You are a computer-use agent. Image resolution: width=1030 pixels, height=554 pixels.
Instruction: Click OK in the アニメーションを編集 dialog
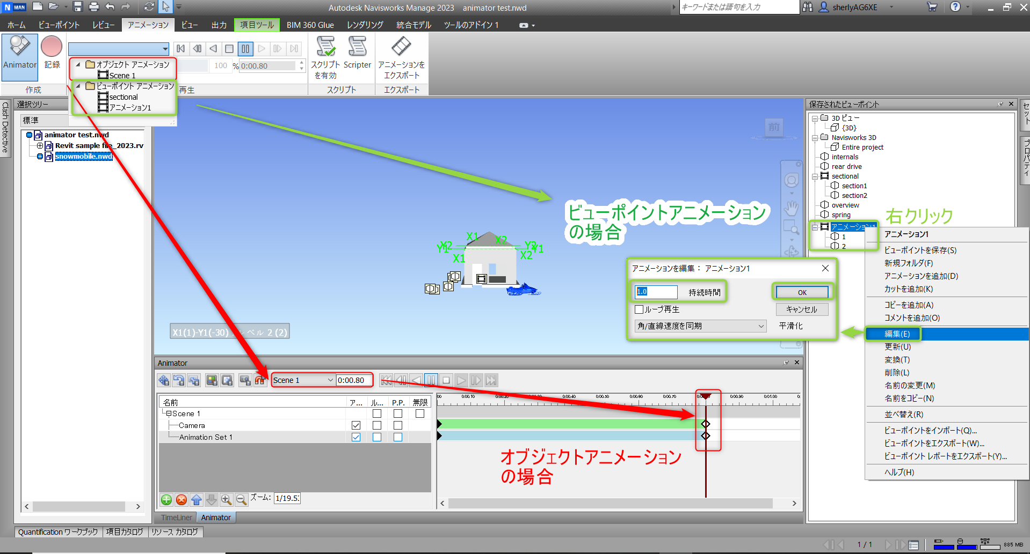tap(802, 292)
